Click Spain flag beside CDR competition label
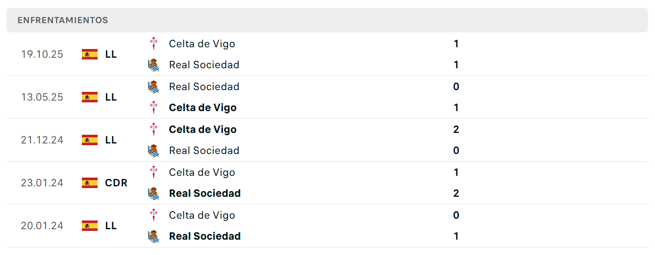This screenshot has width=655, height=255. click(x=90, y=183)
